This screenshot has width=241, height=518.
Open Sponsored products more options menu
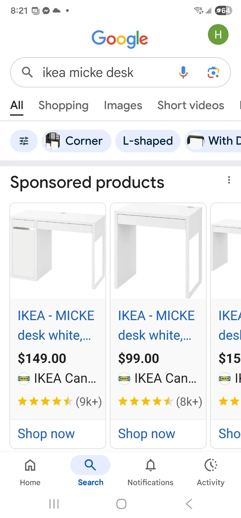tap(229, 180)
